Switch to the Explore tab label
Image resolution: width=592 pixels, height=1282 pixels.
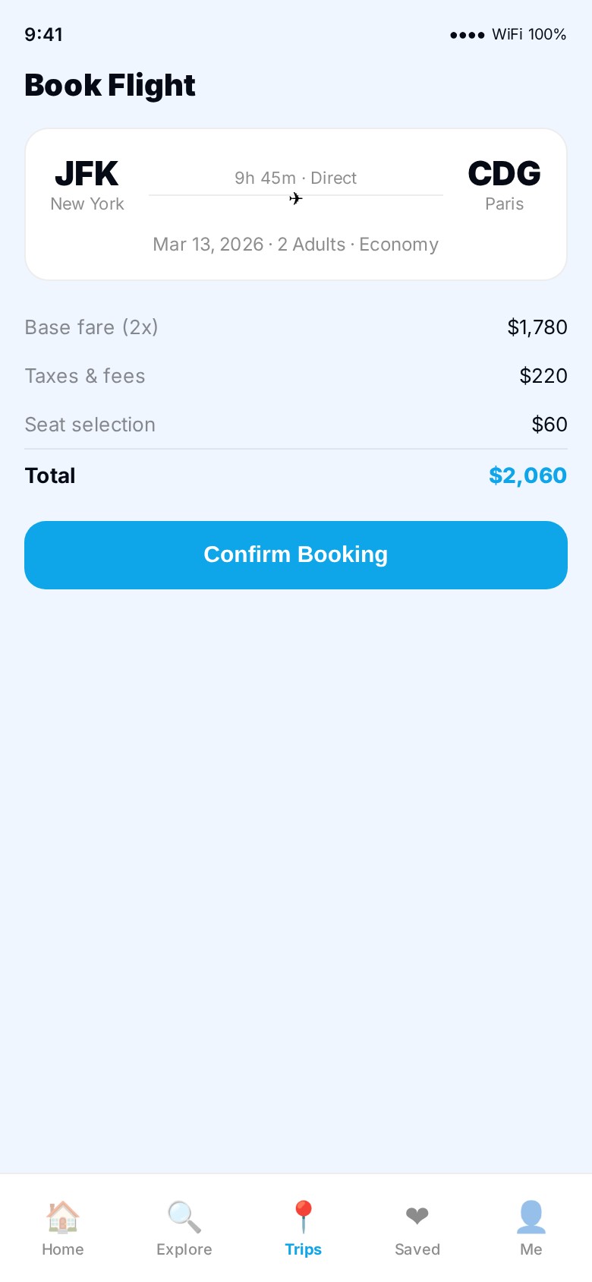[x=184, y=1249]
